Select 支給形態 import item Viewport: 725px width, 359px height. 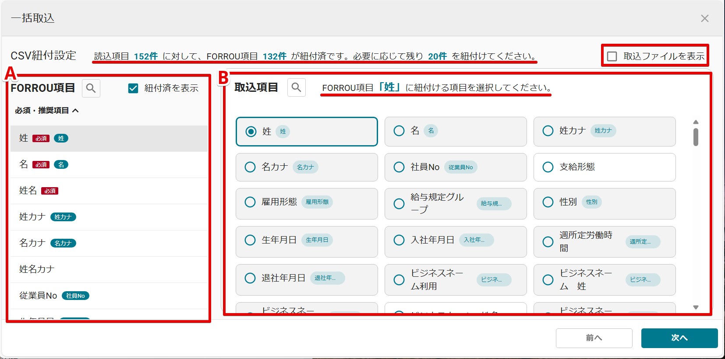(x=605, y=167)
